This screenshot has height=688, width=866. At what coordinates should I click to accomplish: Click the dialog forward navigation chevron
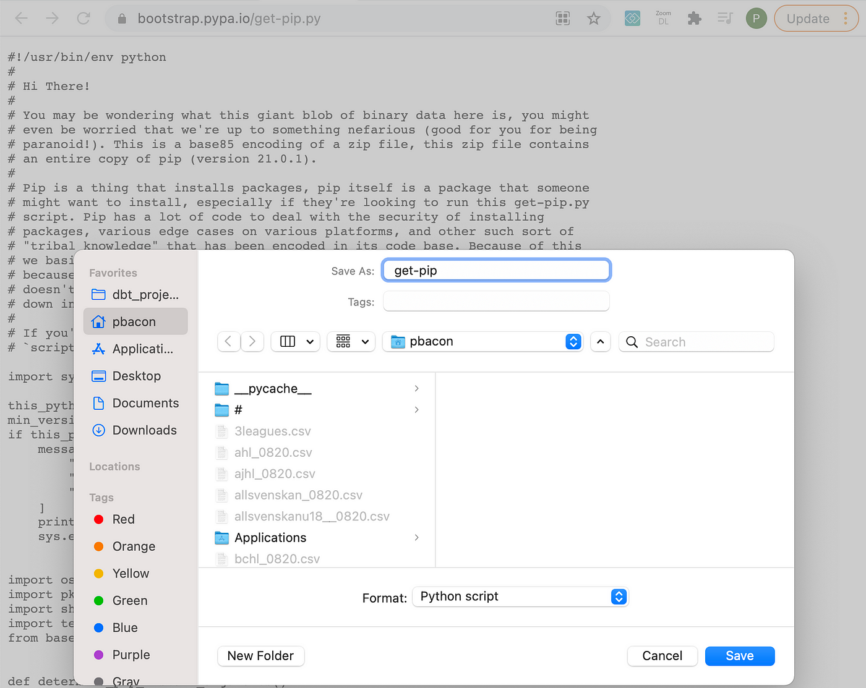252,341
